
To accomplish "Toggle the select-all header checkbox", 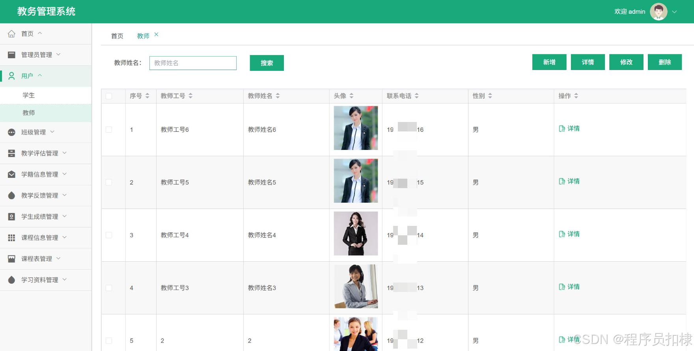I will point(109,96).
